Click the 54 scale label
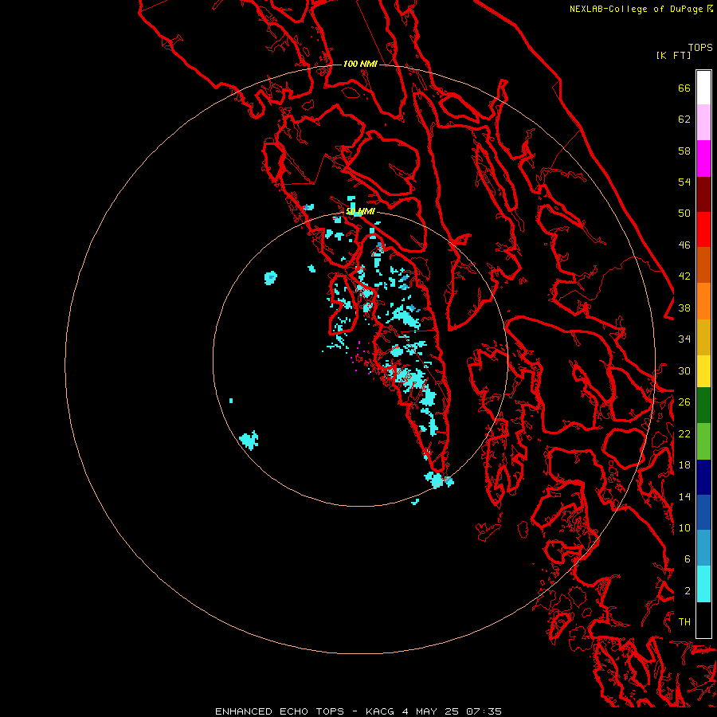 684,182
